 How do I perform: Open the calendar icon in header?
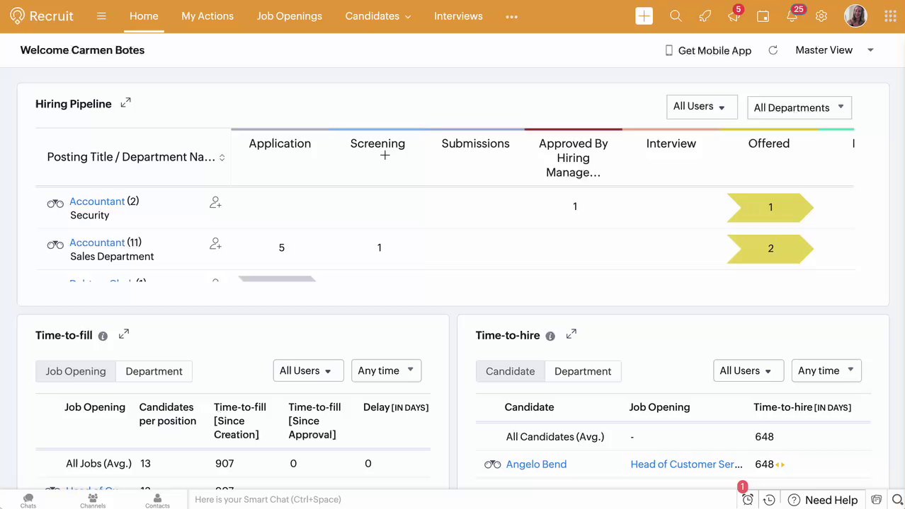pyautogui.click(x=763, y=16)
